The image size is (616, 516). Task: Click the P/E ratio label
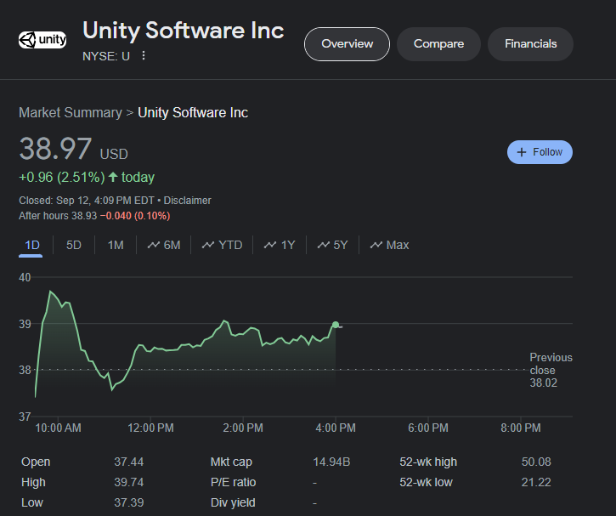point(233,482)
